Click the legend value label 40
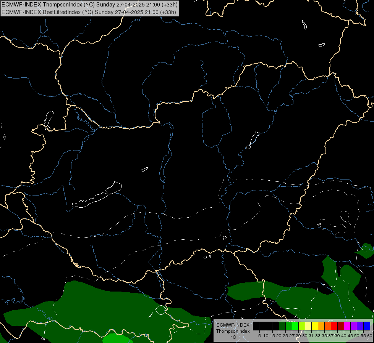 344,336
